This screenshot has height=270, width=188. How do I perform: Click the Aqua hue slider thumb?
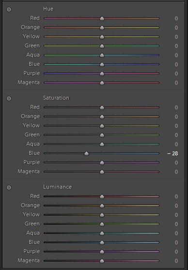coord(102,55)
